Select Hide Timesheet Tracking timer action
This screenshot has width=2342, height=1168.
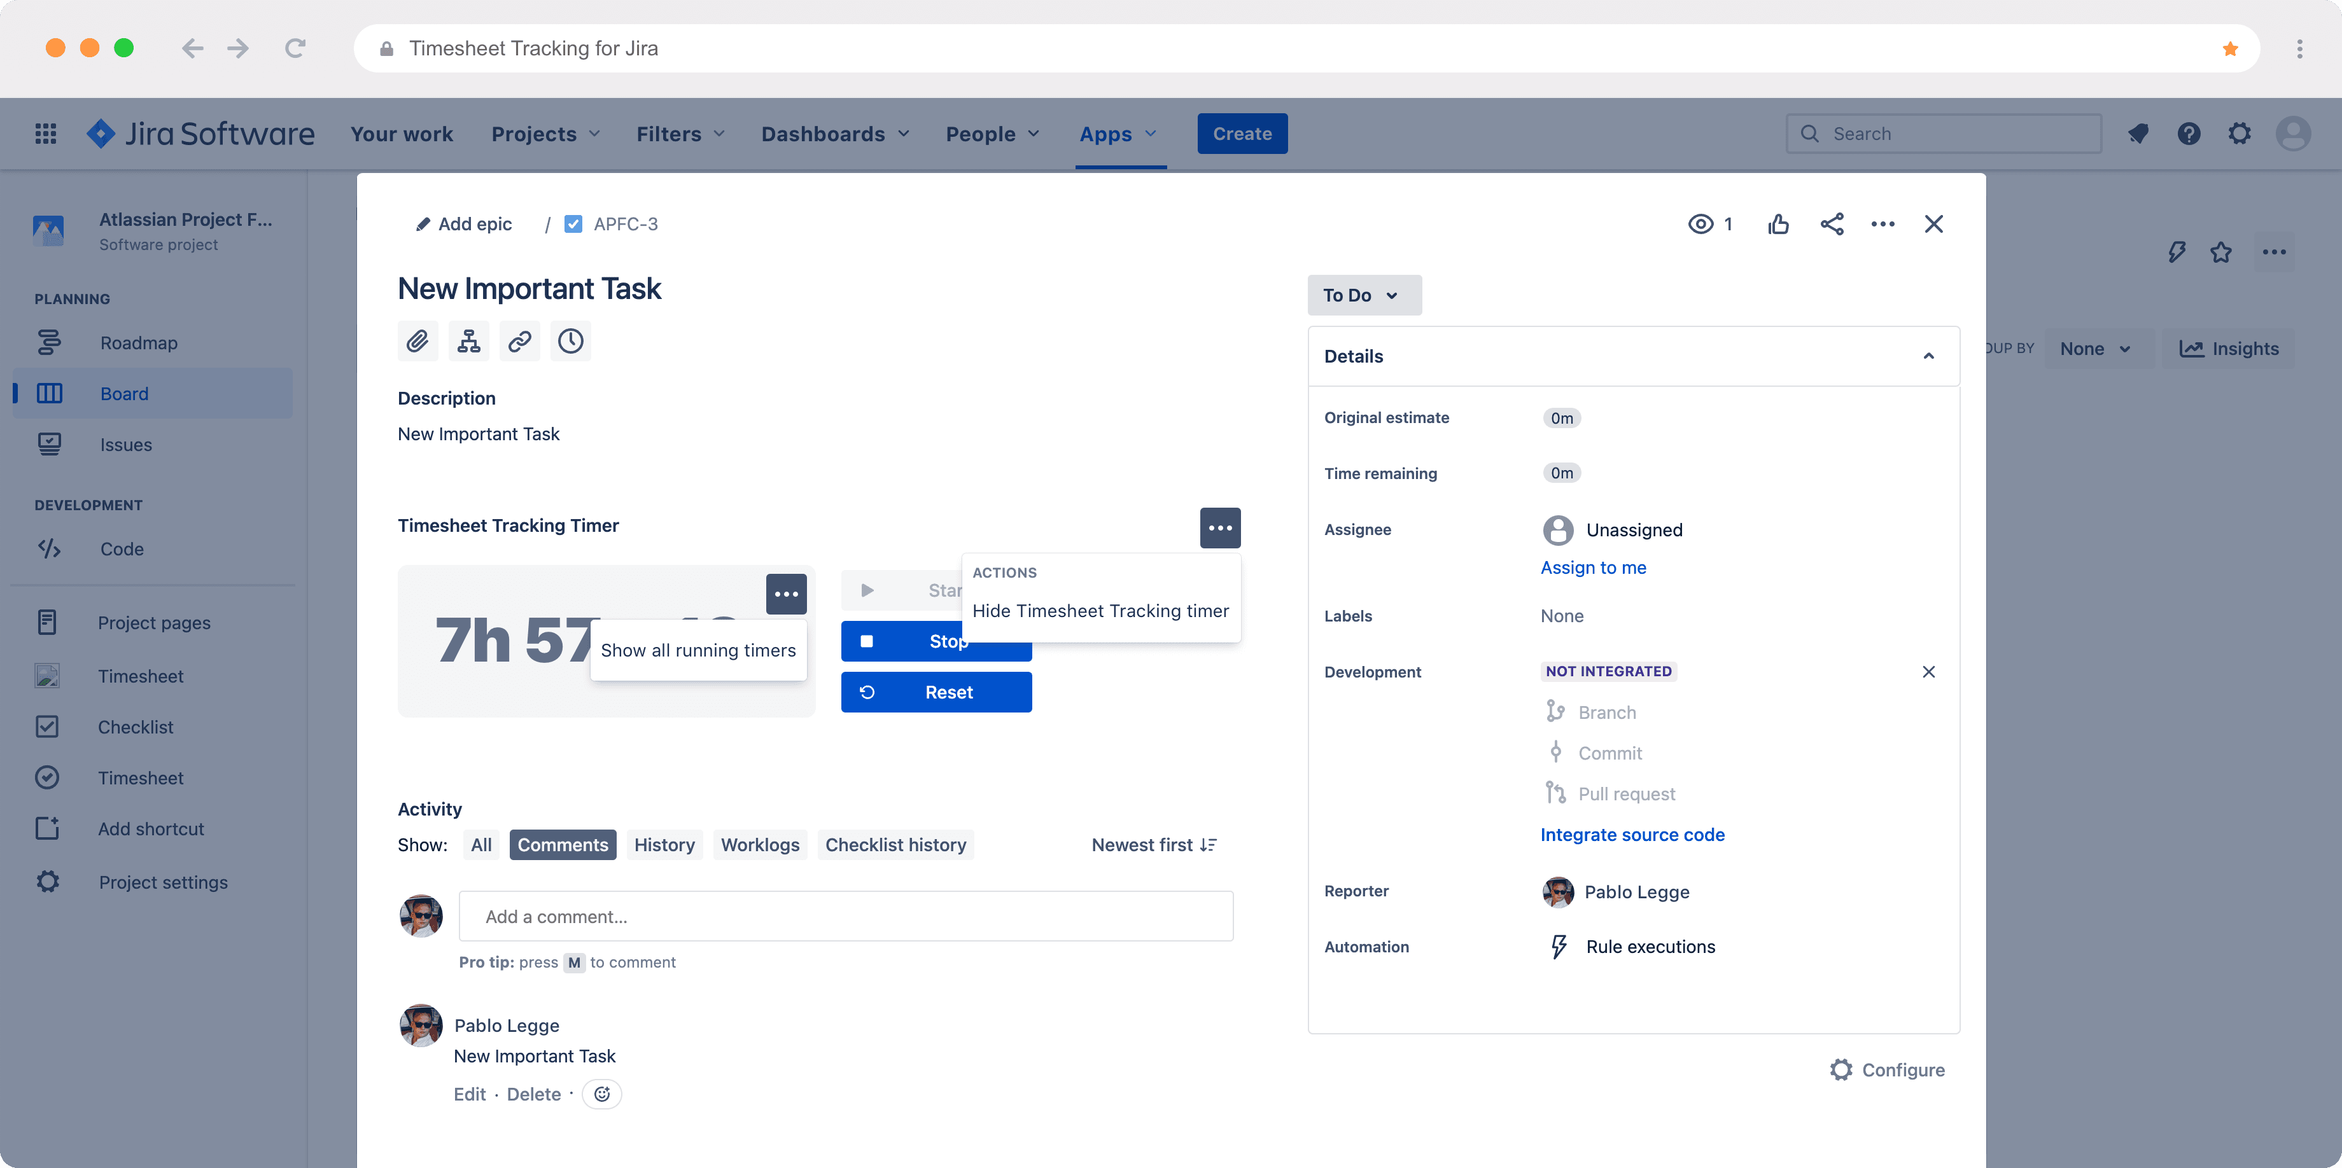pos(1100,611)
